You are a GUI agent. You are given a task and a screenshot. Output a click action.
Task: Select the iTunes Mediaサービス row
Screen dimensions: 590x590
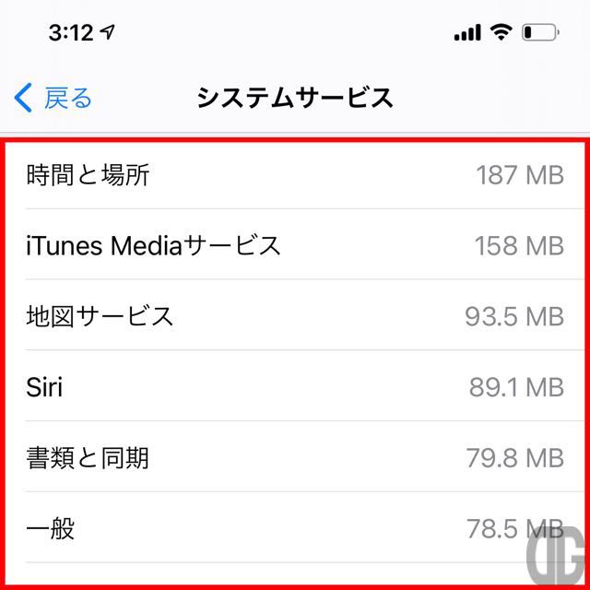click(295, 244)
